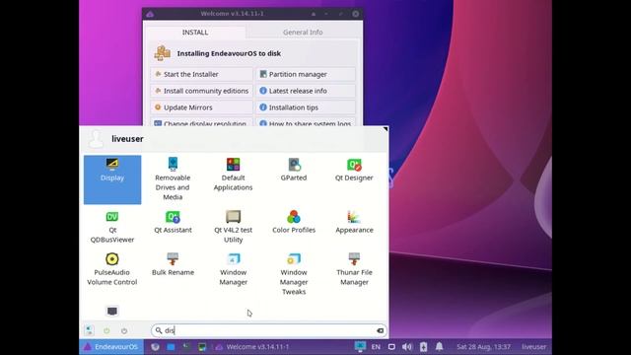
Task: Click the clock showing Sat 28 Aug, 13:37
Action: [x=483, y=346]
